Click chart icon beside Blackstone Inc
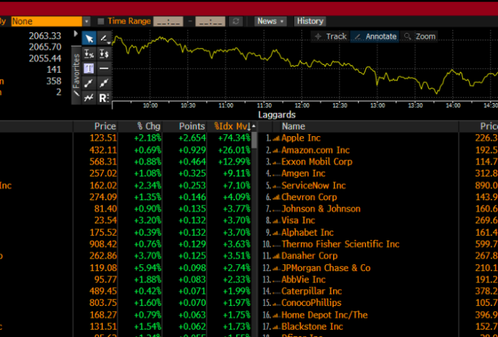 tap(276, 327)
